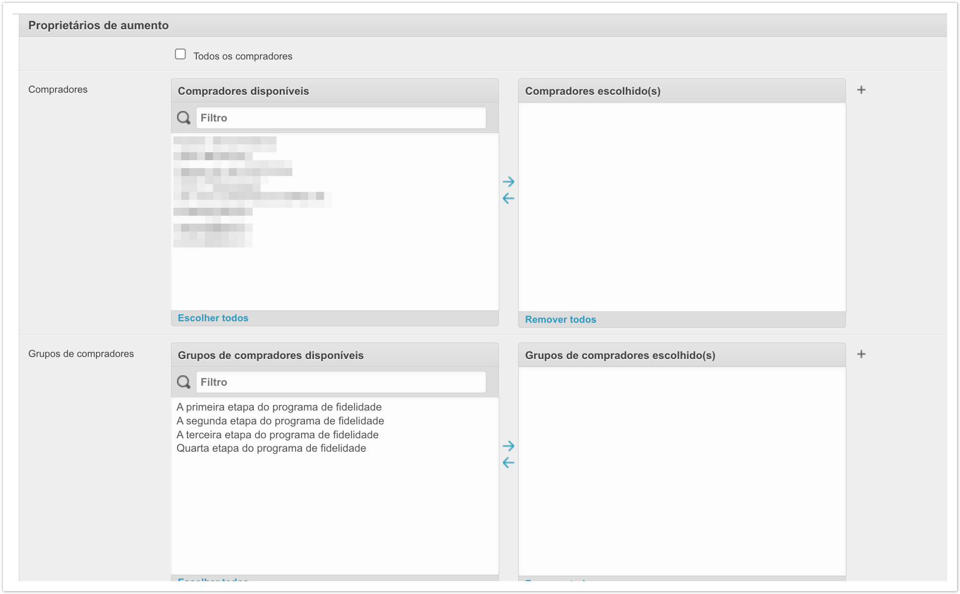This screenshot has height=594, width=960.
Task: Enable the Todos os compradores checkbox
Action: [x=180, y=54]
